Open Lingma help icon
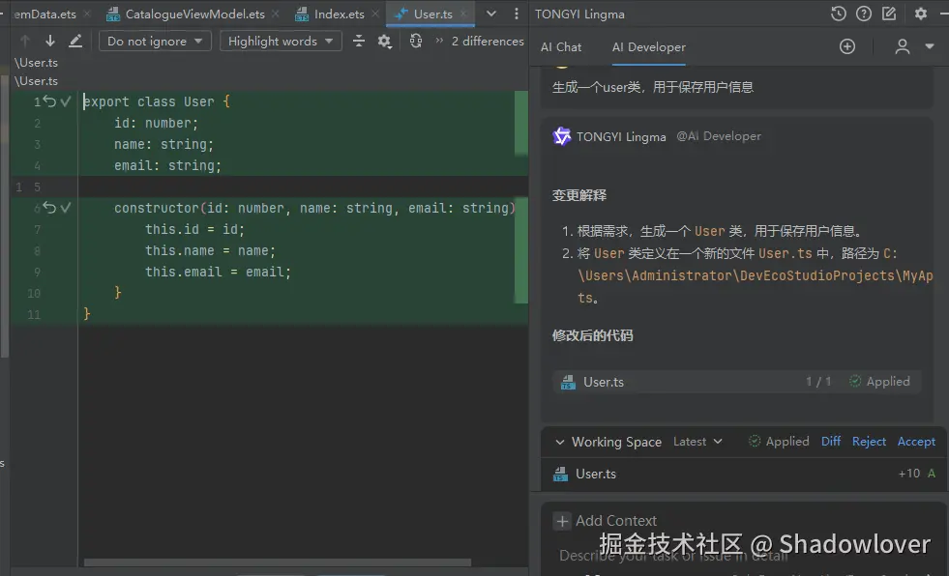This screenshot has width=949, height=576. click(864, 14)
